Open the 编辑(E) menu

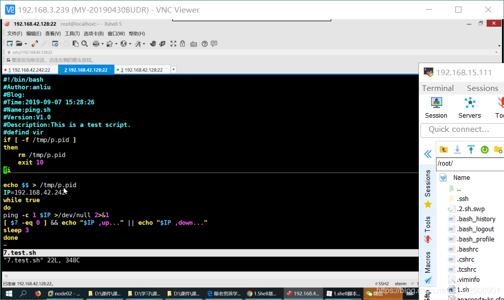(33, 34)
